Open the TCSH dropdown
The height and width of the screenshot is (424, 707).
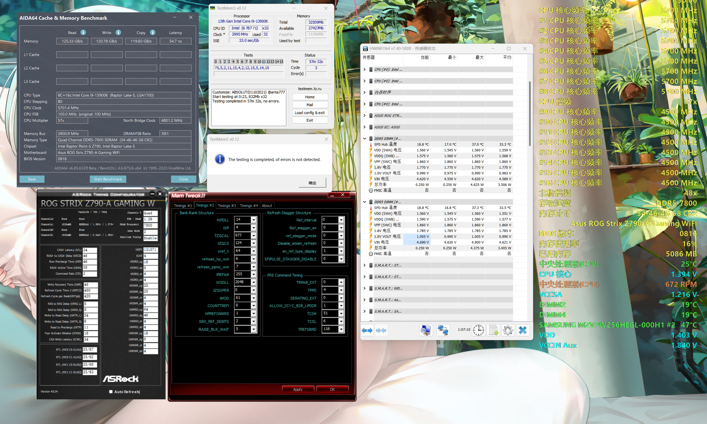(x=341, y=313)
